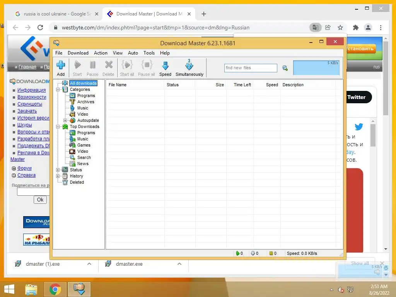Click the Add download toolbar icon
396x297 pixels.
[61, 68]
